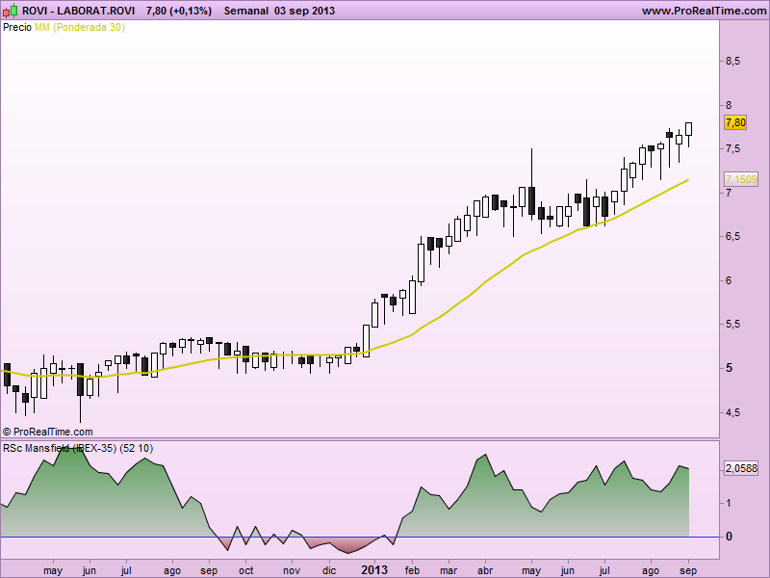Click the may label at left of time axis

pos(53,570)
